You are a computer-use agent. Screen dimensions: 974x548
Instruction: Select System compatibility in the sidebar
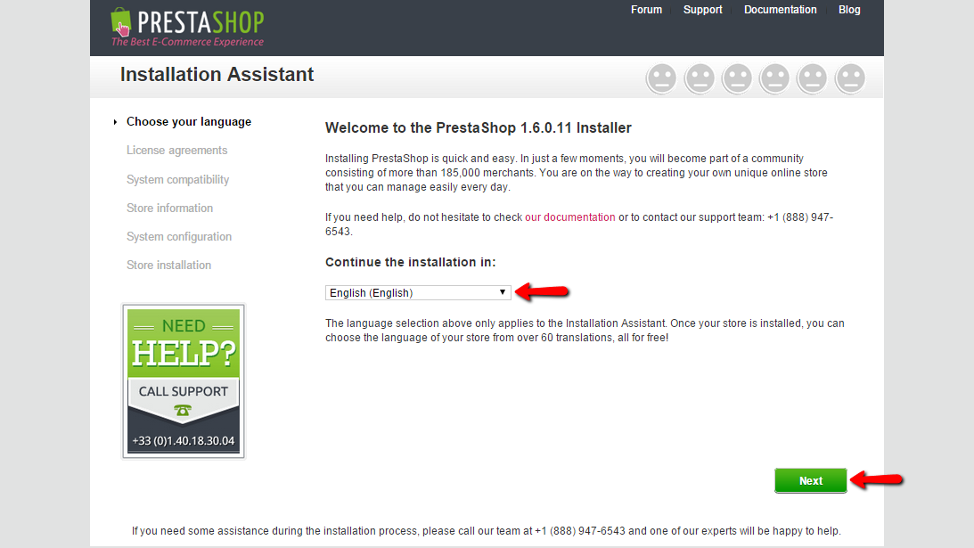(177, 180)
